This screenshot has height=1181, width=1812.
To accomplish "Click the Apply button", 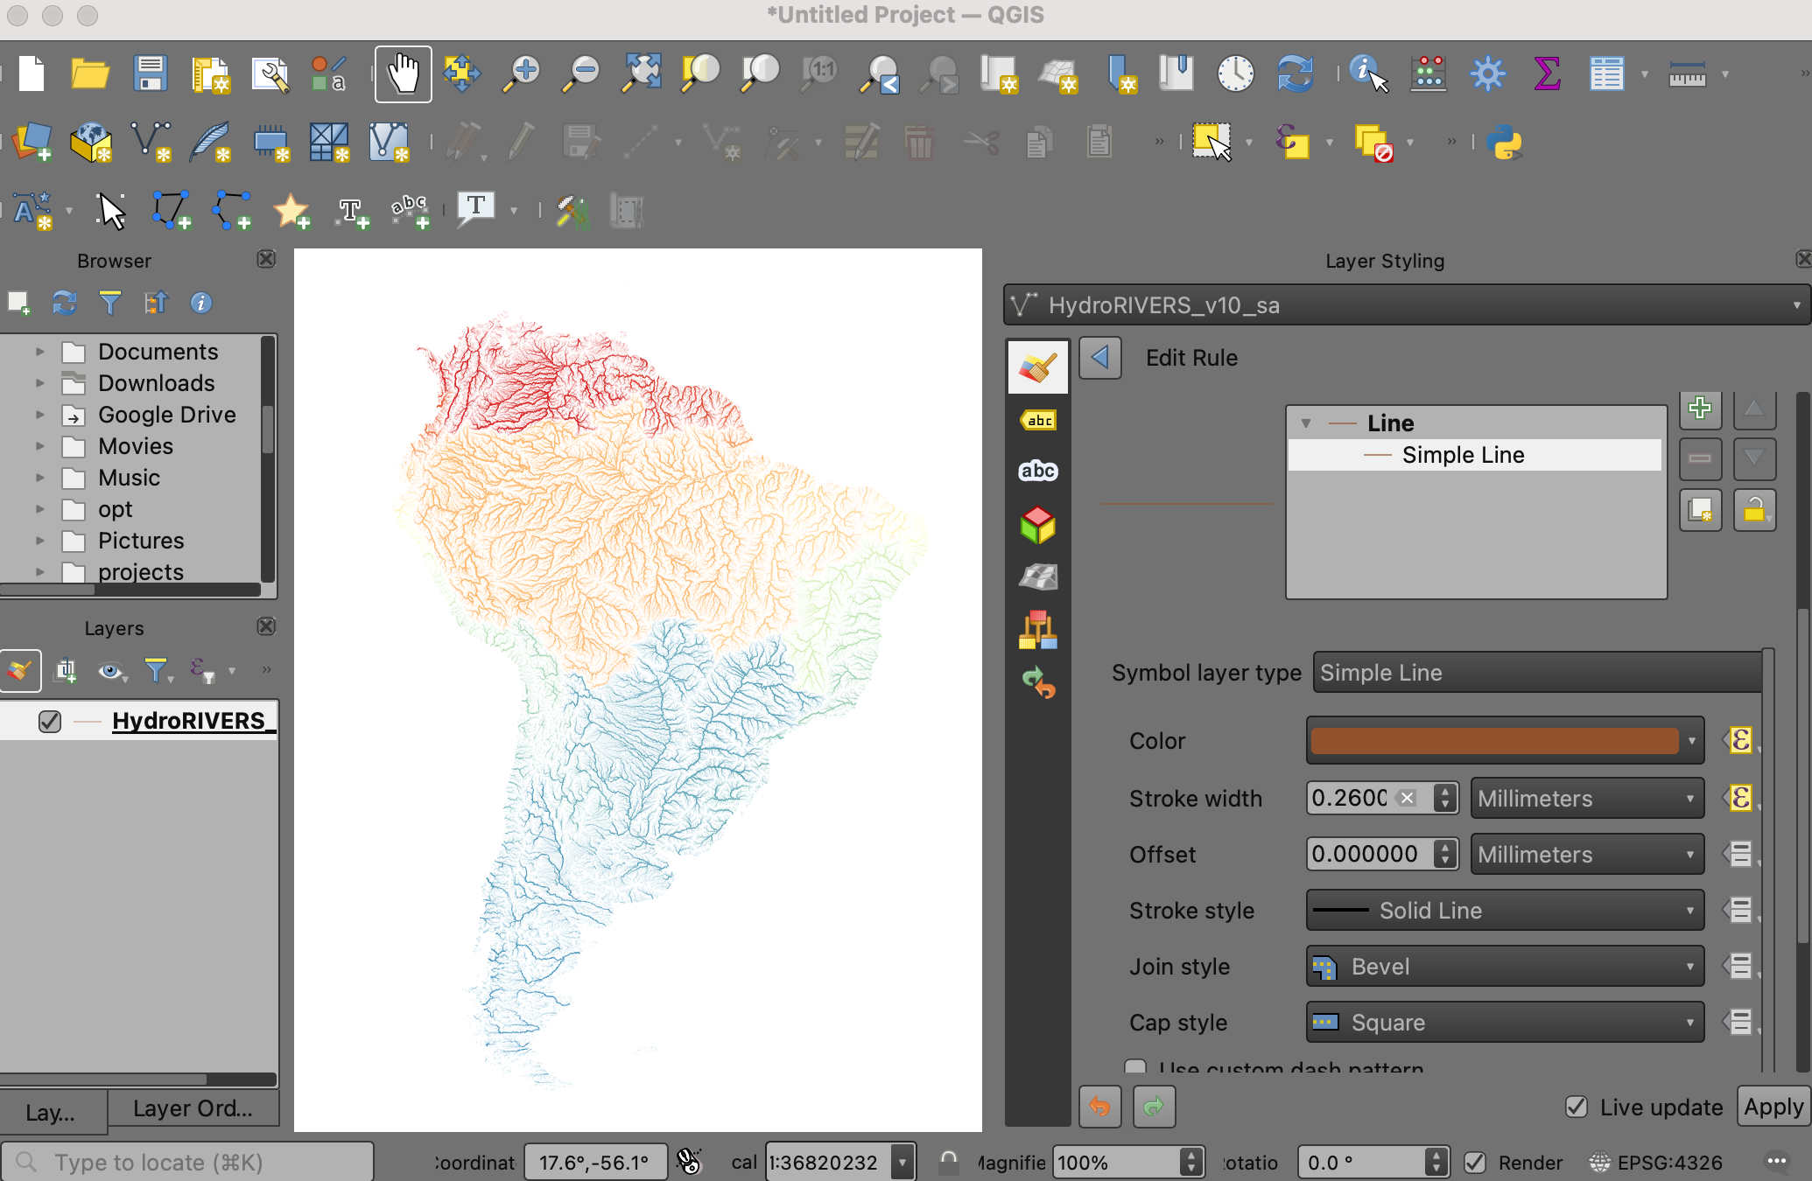I will 1773,1108.
